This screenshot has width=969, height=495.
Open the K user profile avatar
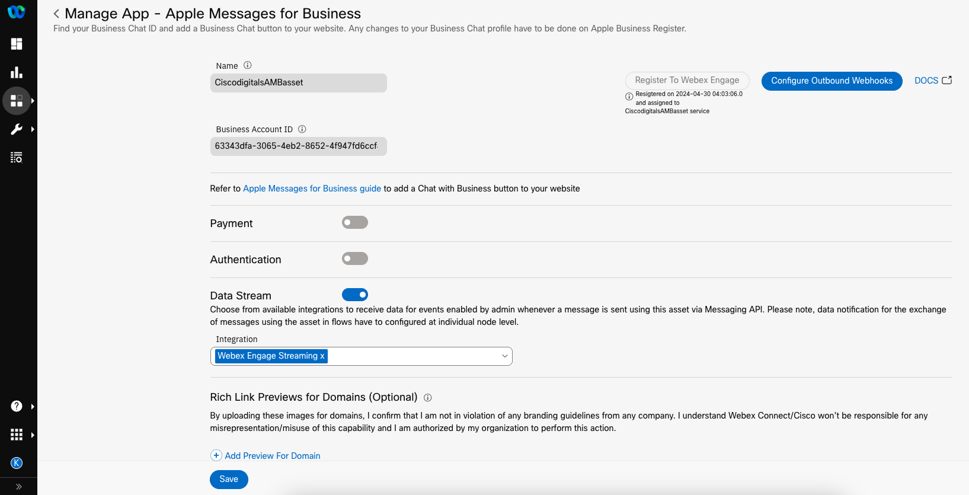tap(17, 463)
